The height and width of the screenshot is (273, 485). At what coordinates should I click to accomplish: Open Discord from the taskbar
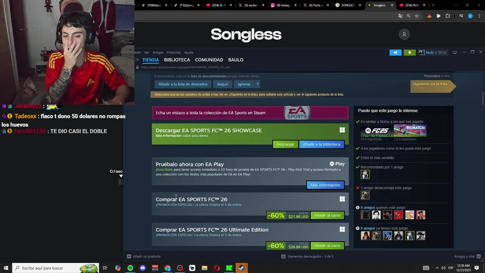pyautogui.click(x=142, y=268)
